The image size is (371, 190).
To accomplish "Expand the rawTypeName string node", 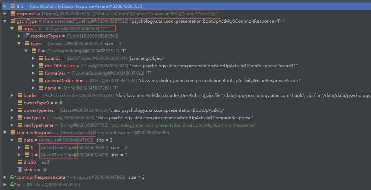I will [12, 125].
